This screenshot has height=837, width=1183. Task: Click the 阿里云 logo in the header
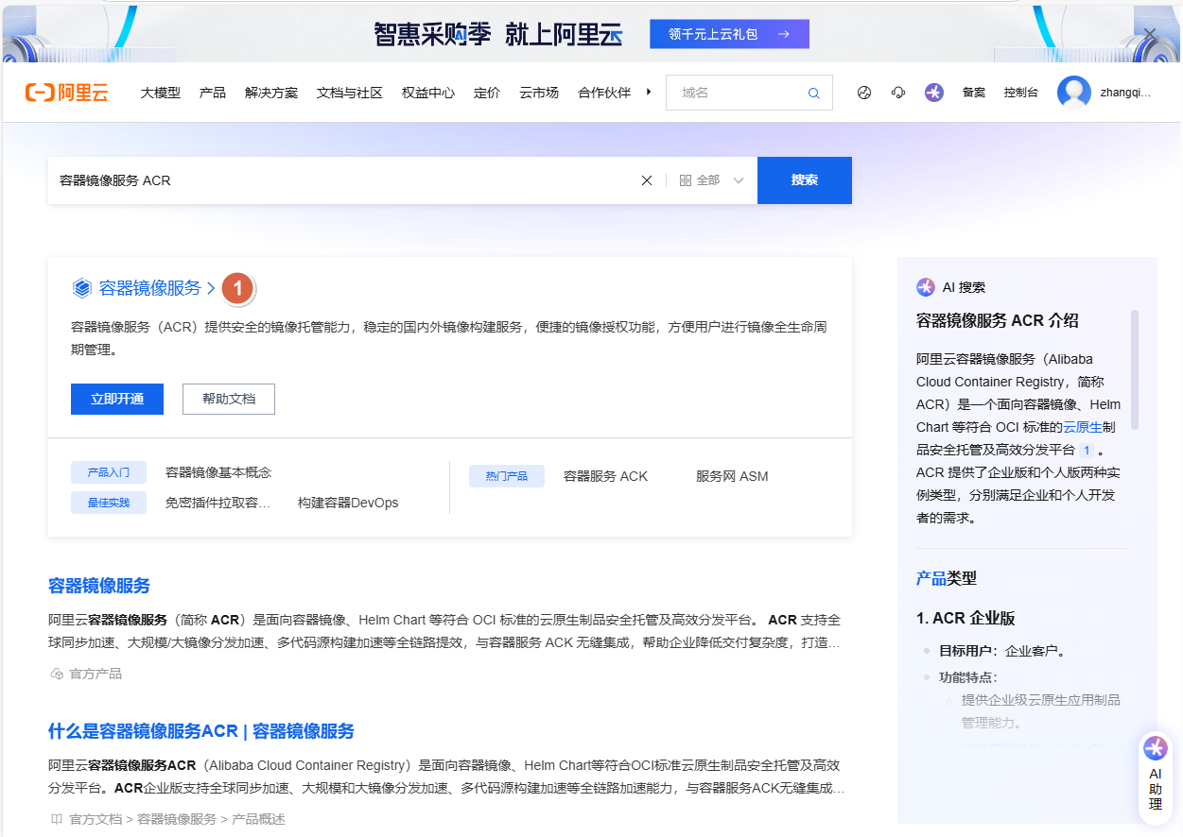click(x=67, y=93)
